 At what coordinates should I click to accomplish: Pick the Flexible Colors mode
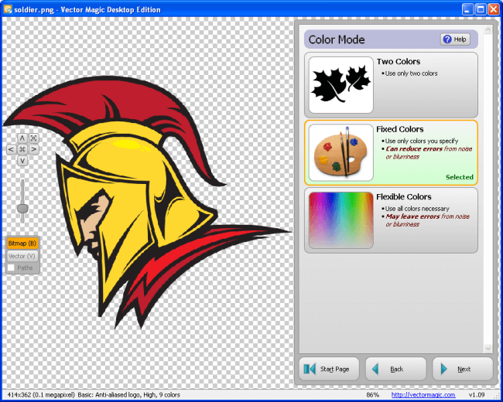(x=391, y=220)
